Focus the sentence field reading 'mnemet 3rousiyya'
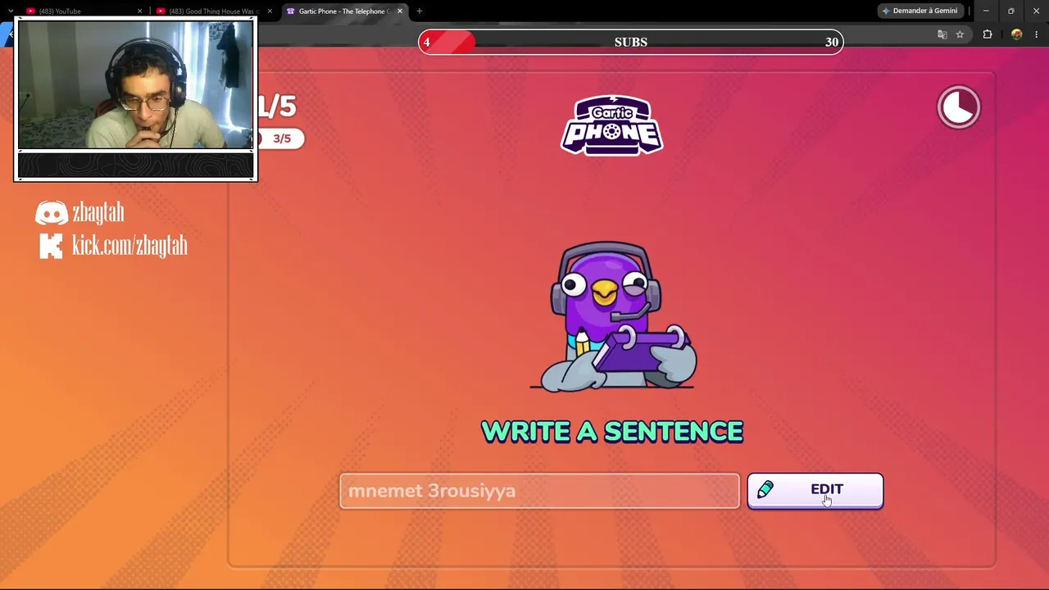Viewport: 1049px width, 590px height. click(x=539, y=491)
